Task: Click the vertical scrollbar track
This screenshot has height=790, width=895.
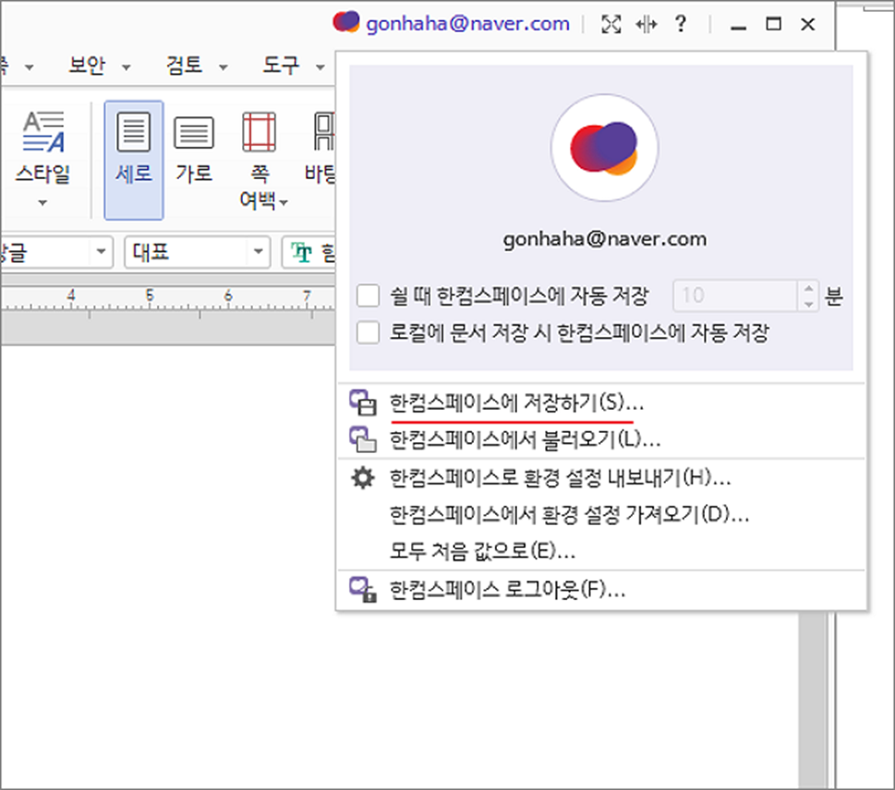Action: point(813,700)
